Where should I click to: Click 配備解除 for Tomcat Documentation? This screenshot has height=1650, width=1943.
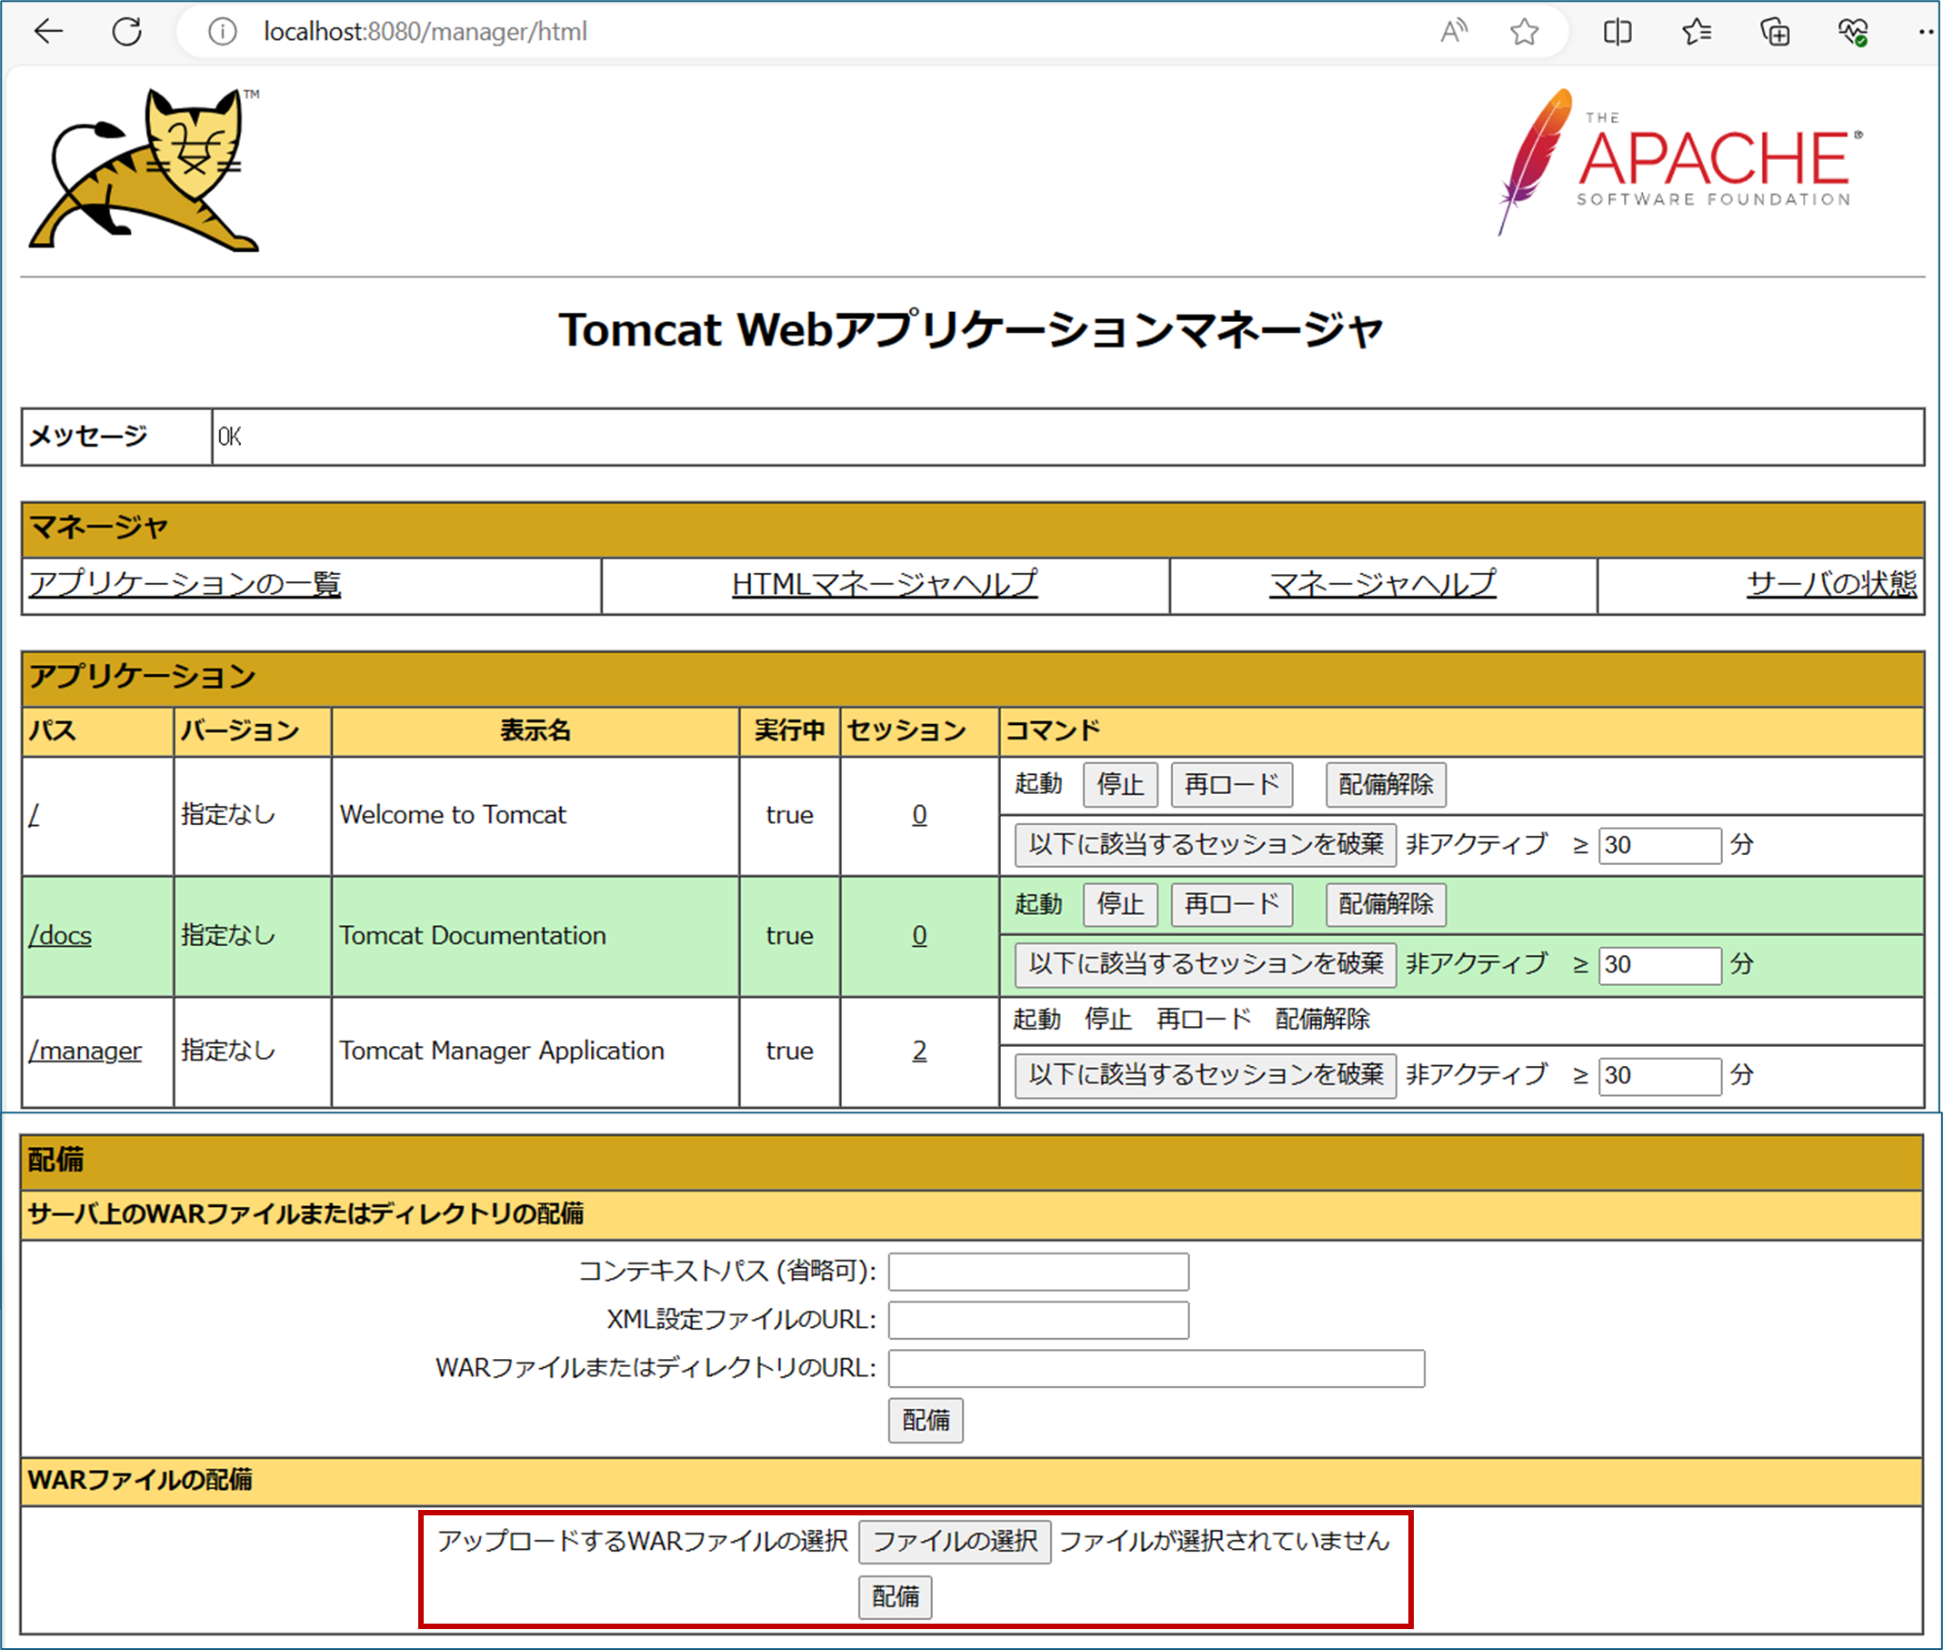click(1386, 904)
